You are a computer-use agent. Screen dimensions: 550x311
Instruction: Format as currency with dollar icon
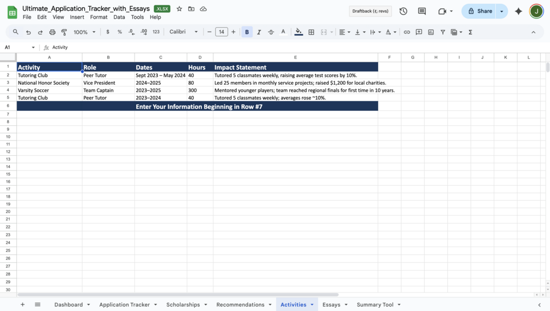[108, 32]
